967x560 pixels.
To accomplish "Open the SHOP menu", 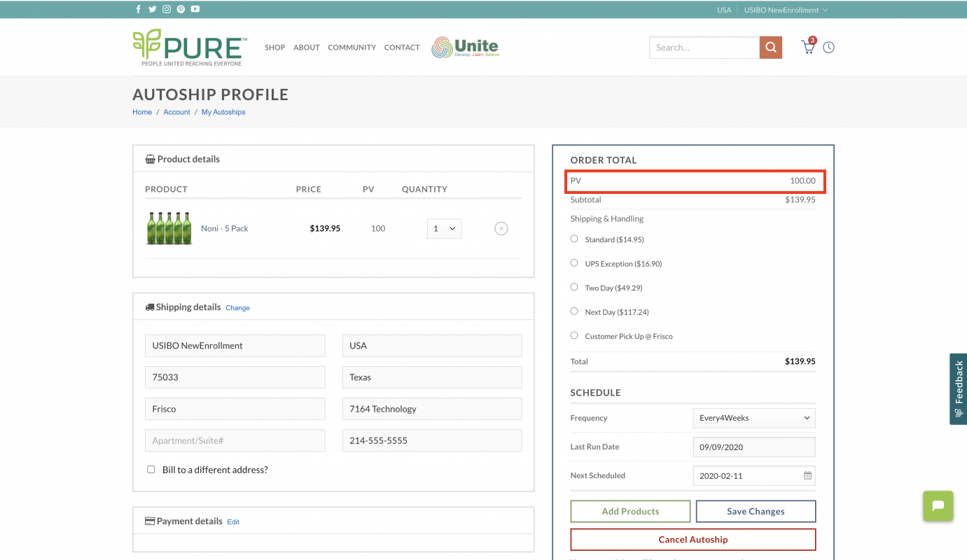I will click(x=274, y=48).
